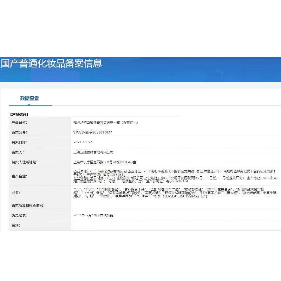The image size is (281, 281).
Task: Click the 产品名称 row label
Action: (x=19, y=122)
